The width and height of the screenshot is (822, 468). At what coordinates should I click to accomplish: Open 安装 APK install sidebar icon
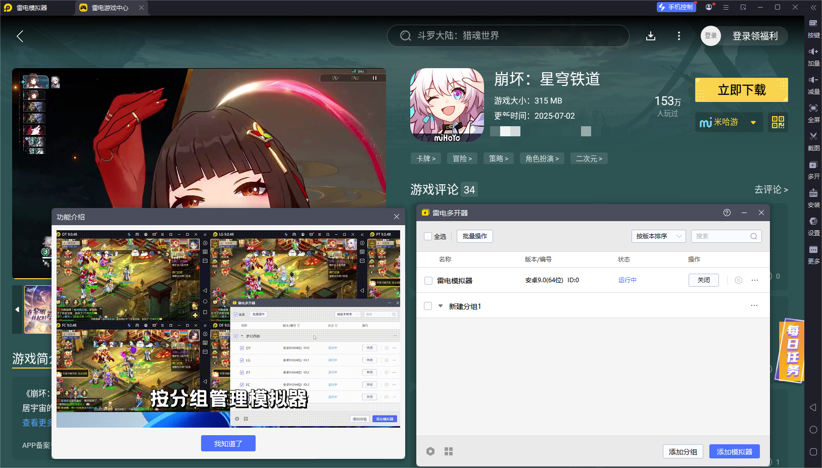tap(813, 198)
